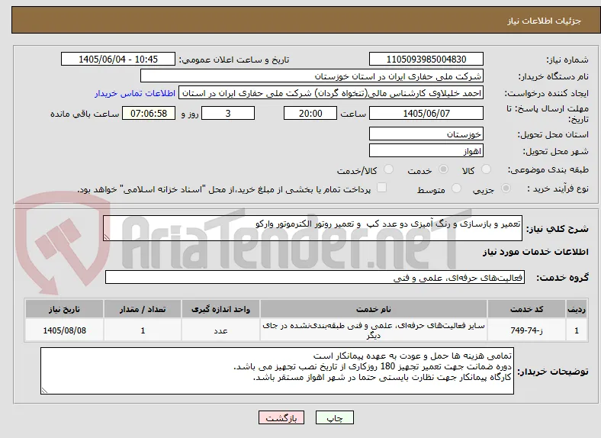Click the service name cell سایر فعالیت‌های حرفه‌ای
601x438 pixels.
(x=373, y=330)
